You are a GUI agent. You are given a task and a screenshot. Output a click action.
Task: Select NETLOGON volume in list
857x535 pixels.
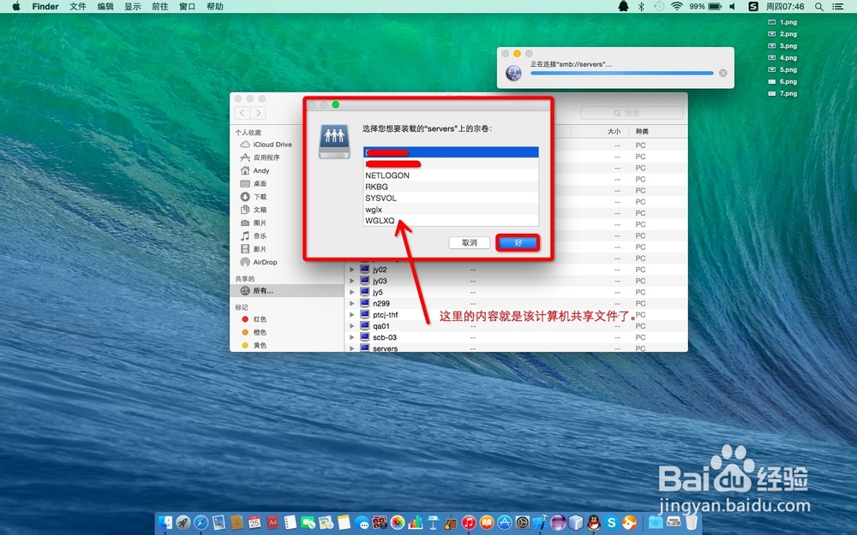pyautogui.click(x=451, y=175)
